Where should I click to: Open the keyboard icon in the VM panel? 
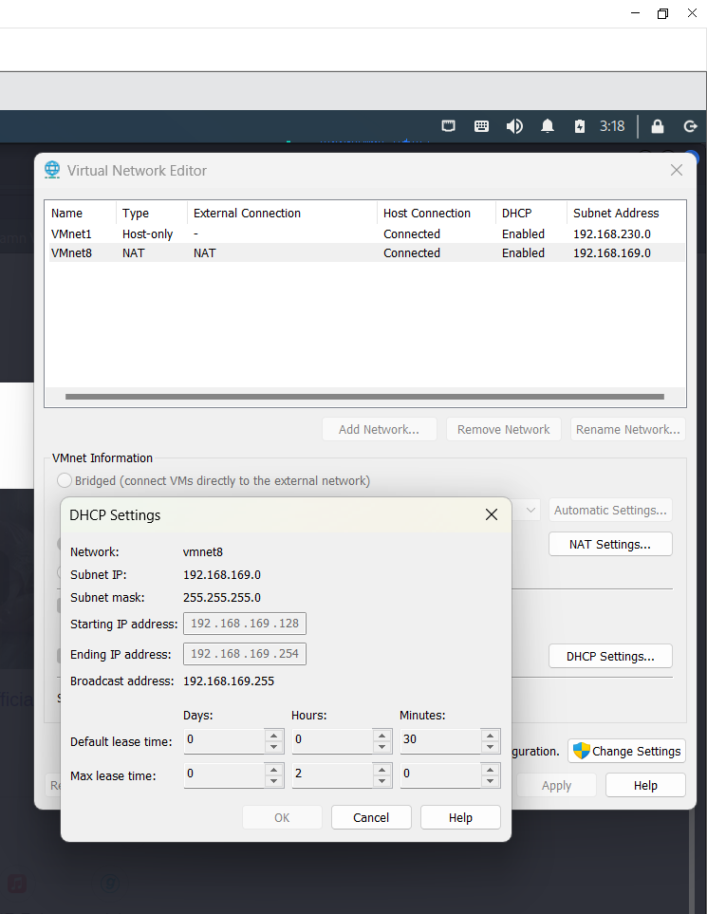coord(481,126)
